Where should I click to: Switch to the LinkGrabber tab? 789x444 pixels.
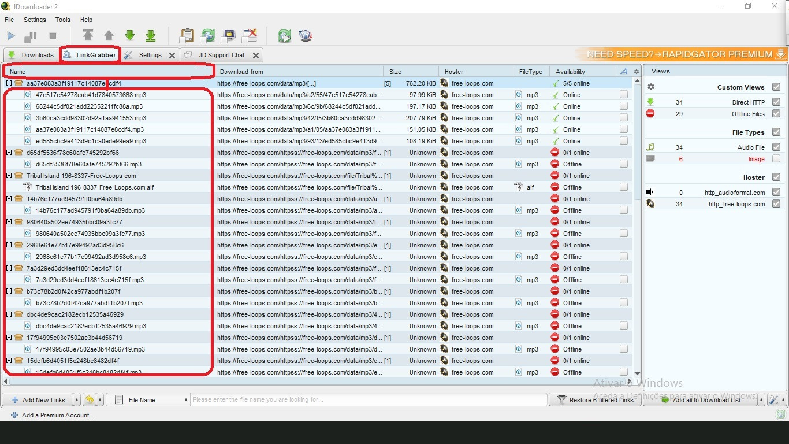coord(90,55)
